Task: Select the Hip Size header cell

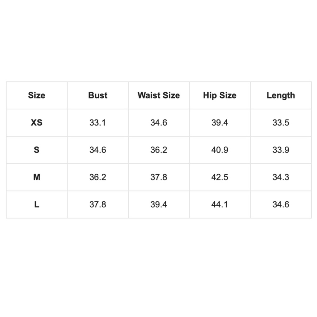Action: pyautogui.click(x=220, y=95)
